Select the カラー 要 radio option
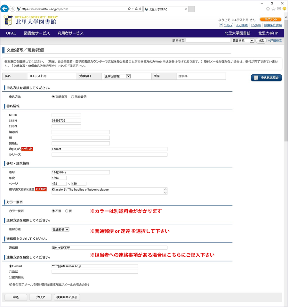Screen dimensions: 288x307 pyautogui.click(x=67, y=211)
